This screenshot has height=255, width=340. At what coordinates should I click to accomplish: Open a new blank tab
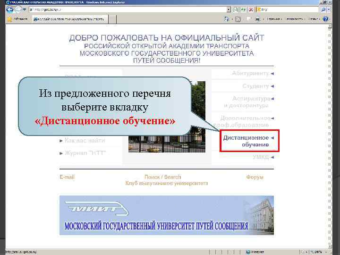tap(112, 19)
